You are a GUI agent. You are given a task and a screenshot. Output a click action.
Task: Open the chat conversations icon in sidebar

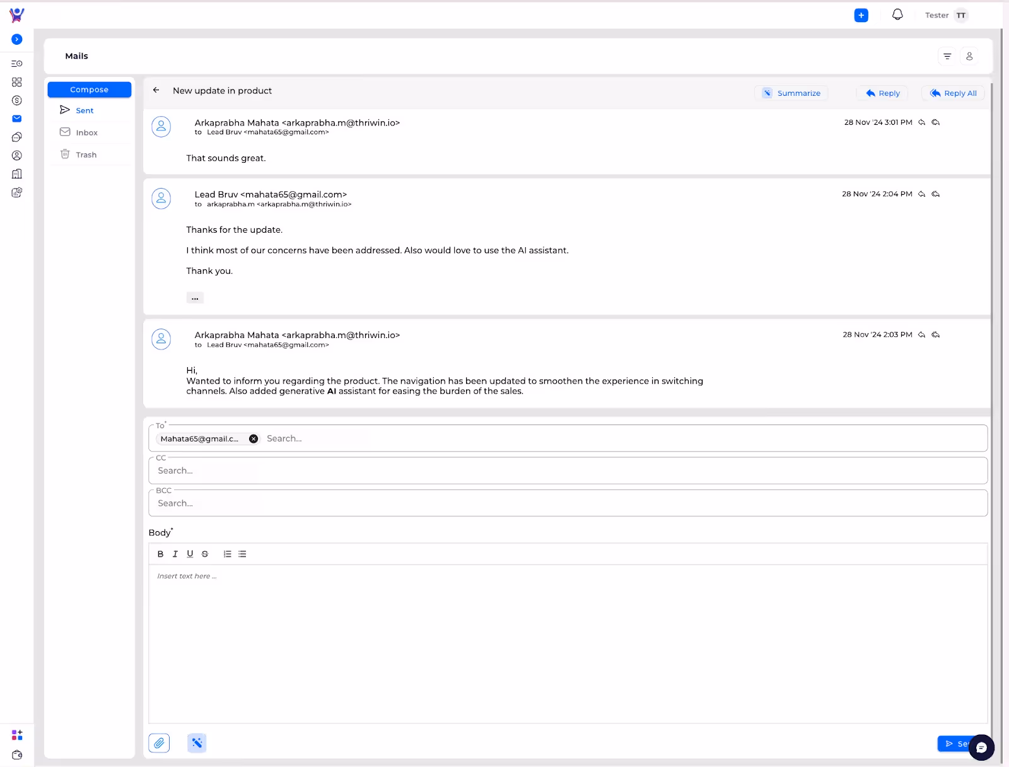pyautogui.click(x=17, y=137)
